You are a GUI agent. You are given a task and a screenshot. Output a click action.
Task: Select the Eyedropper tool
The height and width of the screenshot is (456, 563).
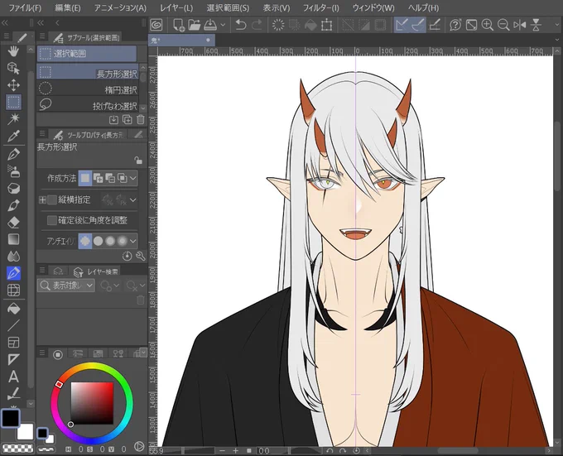click(13, 136)
